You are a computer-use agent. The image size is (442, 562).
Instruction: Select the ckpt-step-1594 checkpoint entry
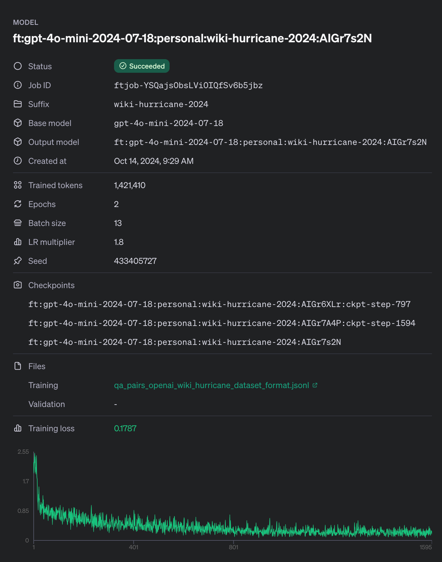[222, 323]
